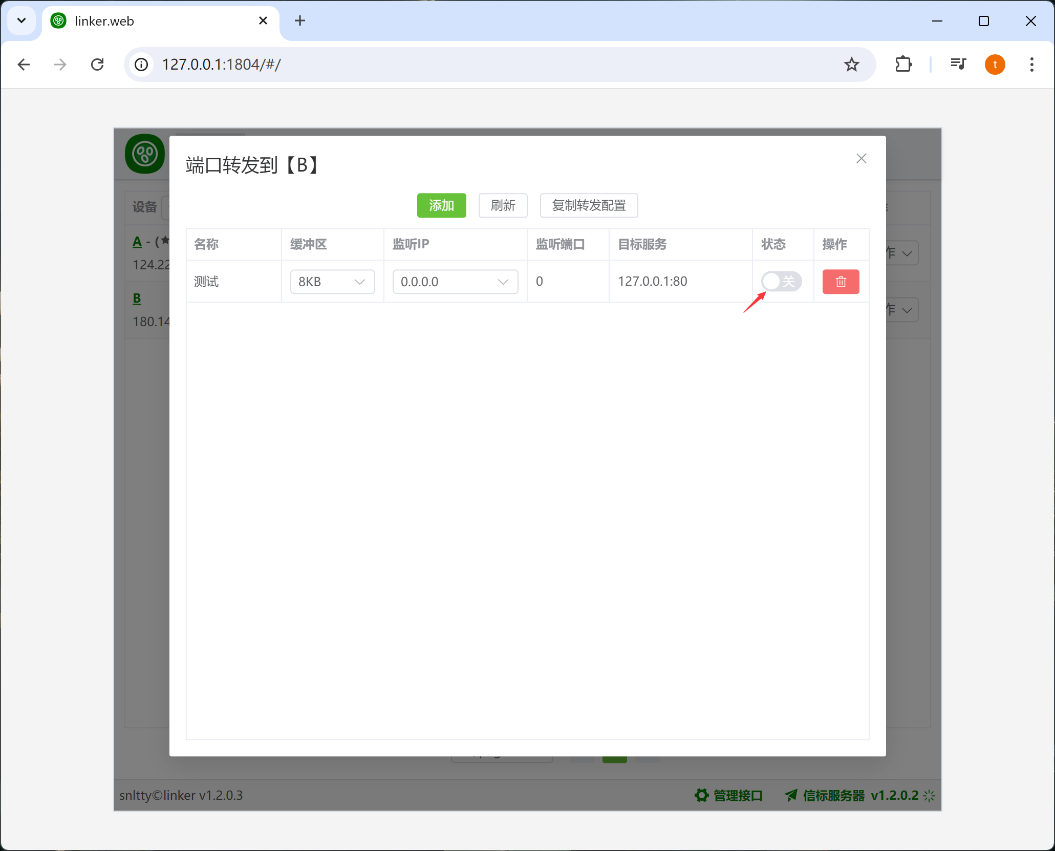Open the Extensions puzzle icon

tap(903, 65)
